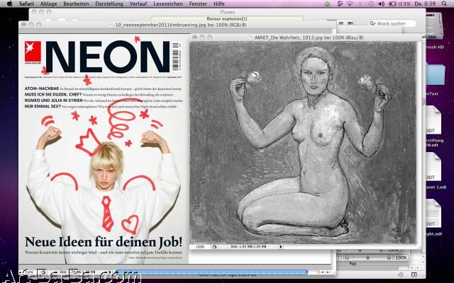Click the NEON magazine cover canvas
The height and width of the screenshot is (283, 454).
click(104, 149)
